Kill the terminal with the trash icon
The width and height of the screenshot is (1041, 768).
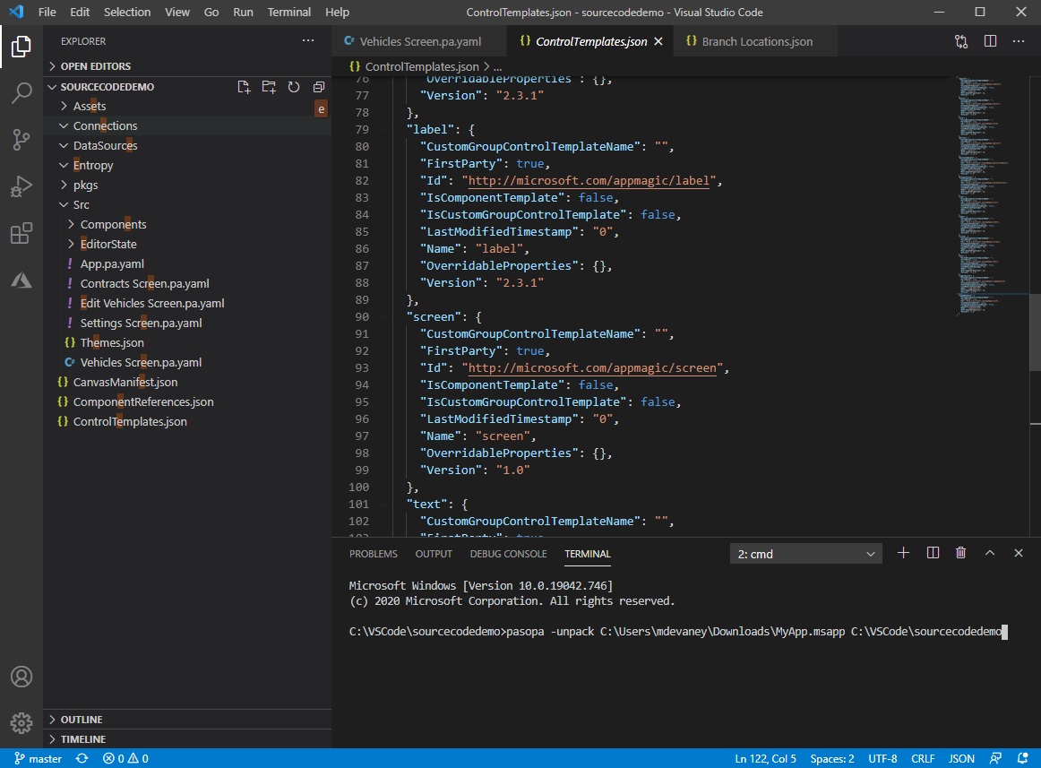[960, 553]
